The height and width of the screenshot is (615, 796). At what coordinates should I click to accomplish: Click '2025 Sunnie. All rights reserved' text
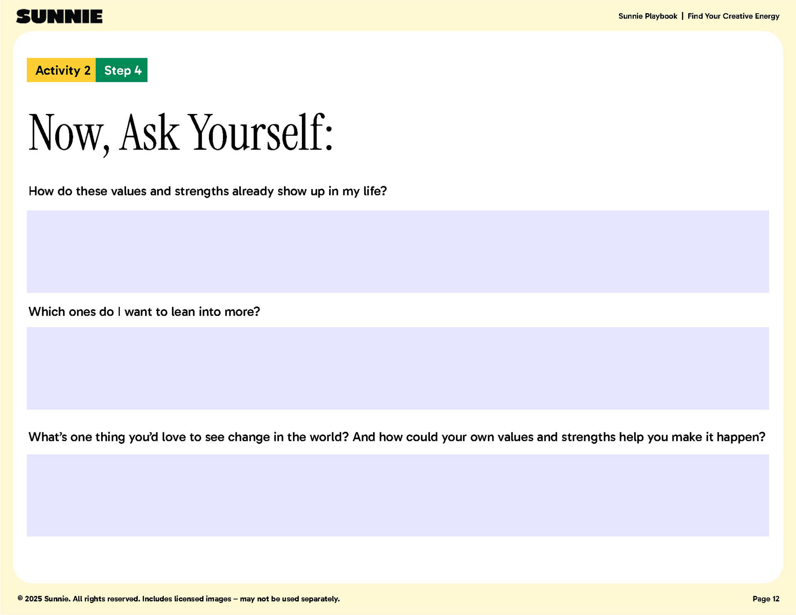[x=82, y=599]
